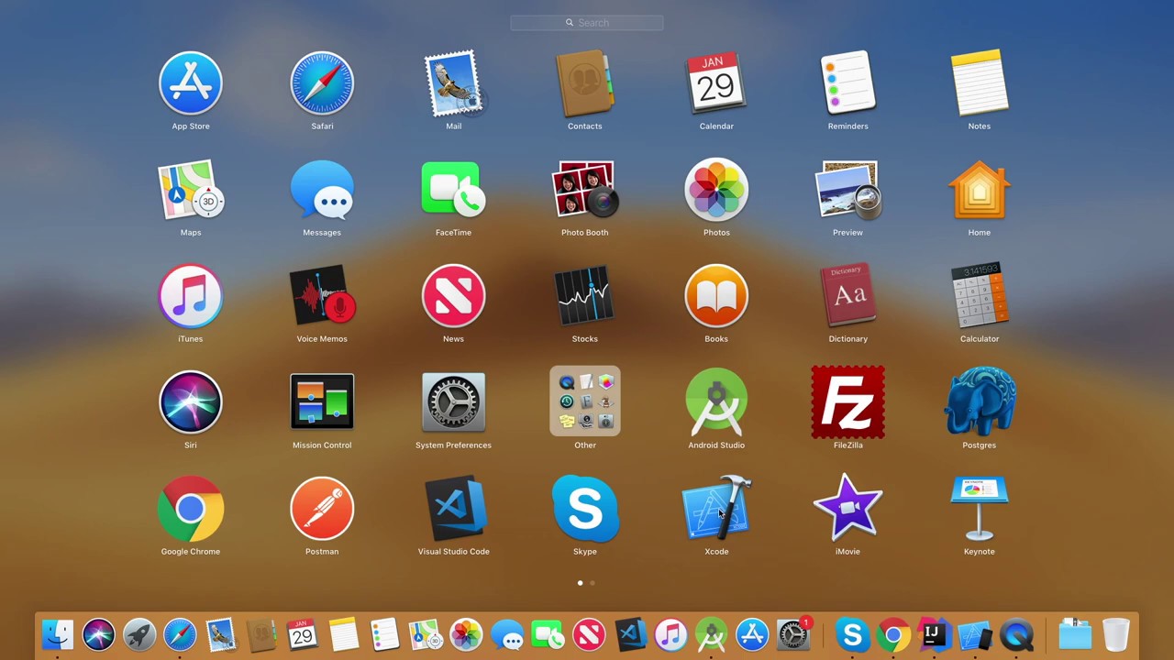Screen dimensions: 1174x660
Task: Open the Home app
Action: [x=979, y=191]
